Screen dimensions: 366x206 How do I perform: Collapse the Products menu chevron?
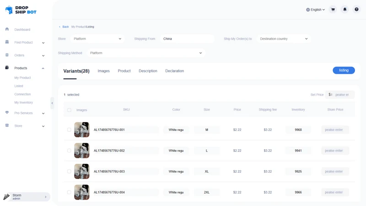click(43, 68)
